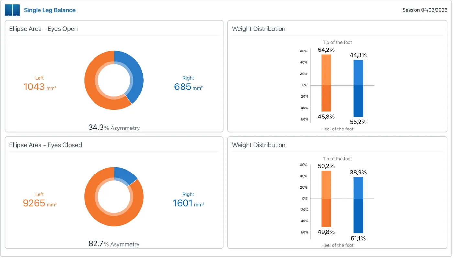Click the 38,9% blue bar label
Viewport: 453px width, 258px height.
[358, 173]
